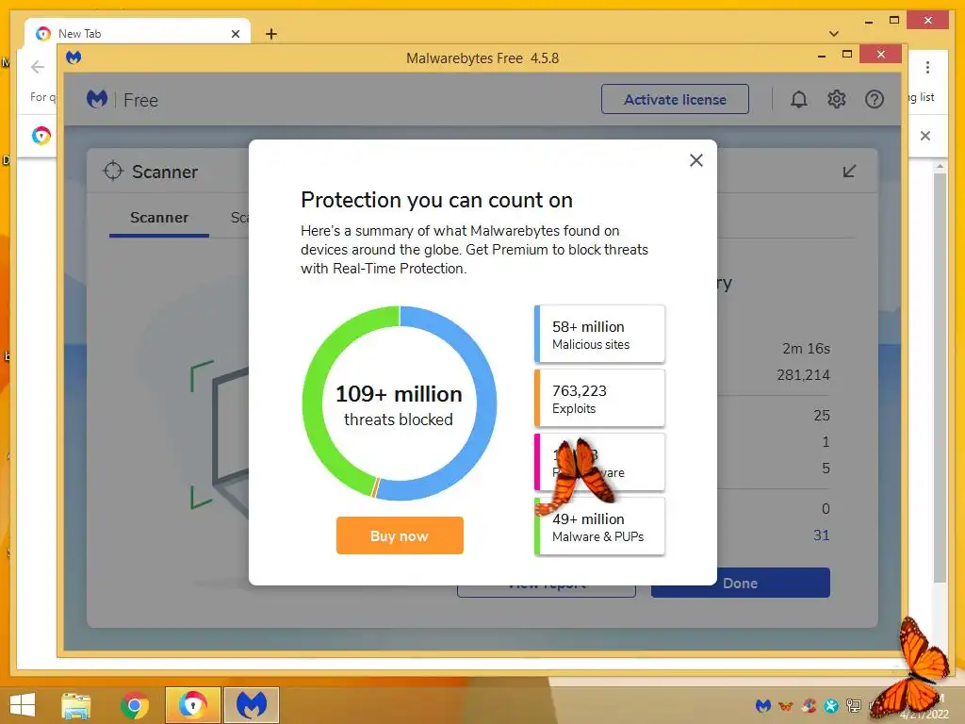
Task: Open File Explorer from the taskbar
Action: (76, 705)
